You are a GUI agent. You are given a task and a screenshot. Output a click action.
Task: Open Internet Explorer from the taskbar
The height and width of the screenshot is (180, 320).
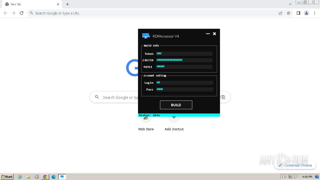pyautogui.click(x=20, y=177)
